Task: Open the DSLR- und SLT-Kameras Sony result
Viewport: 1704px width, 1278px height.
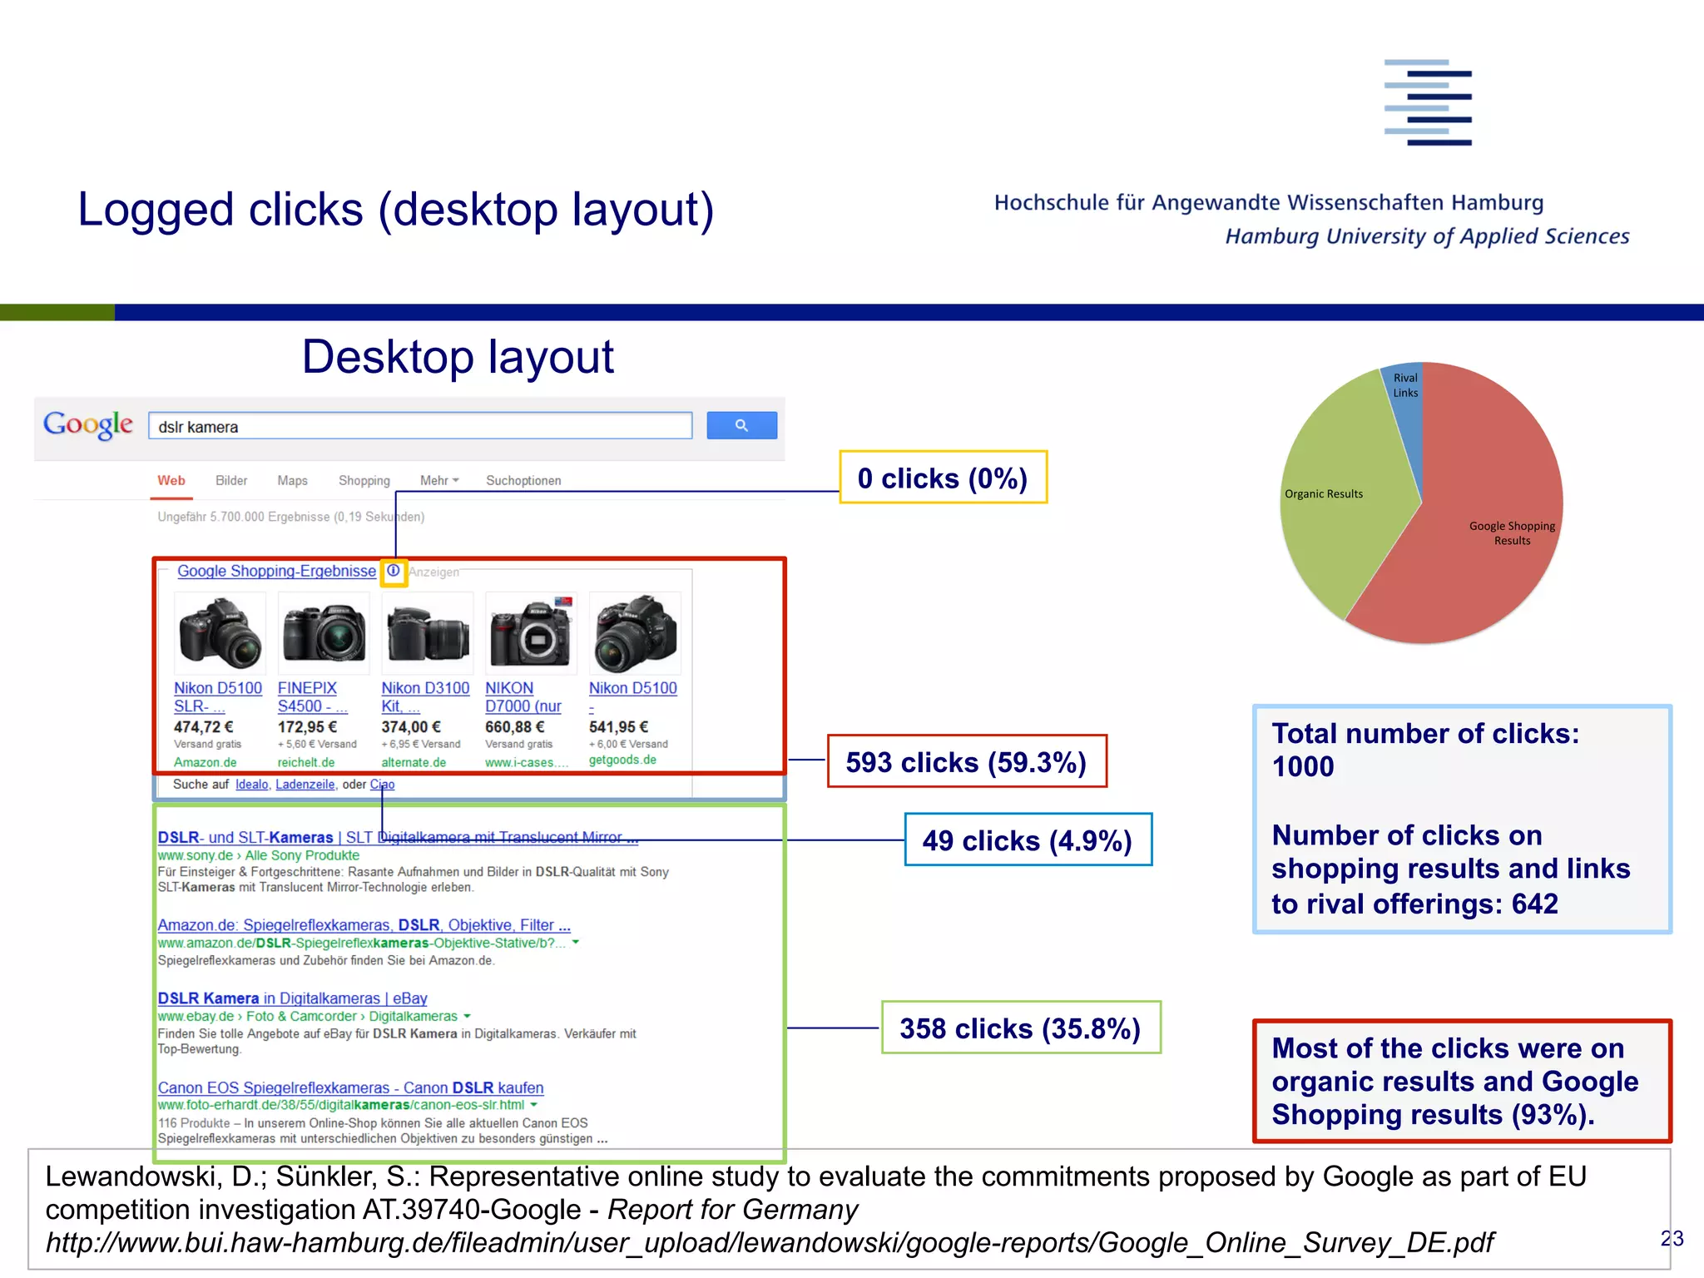Action: 398,837
